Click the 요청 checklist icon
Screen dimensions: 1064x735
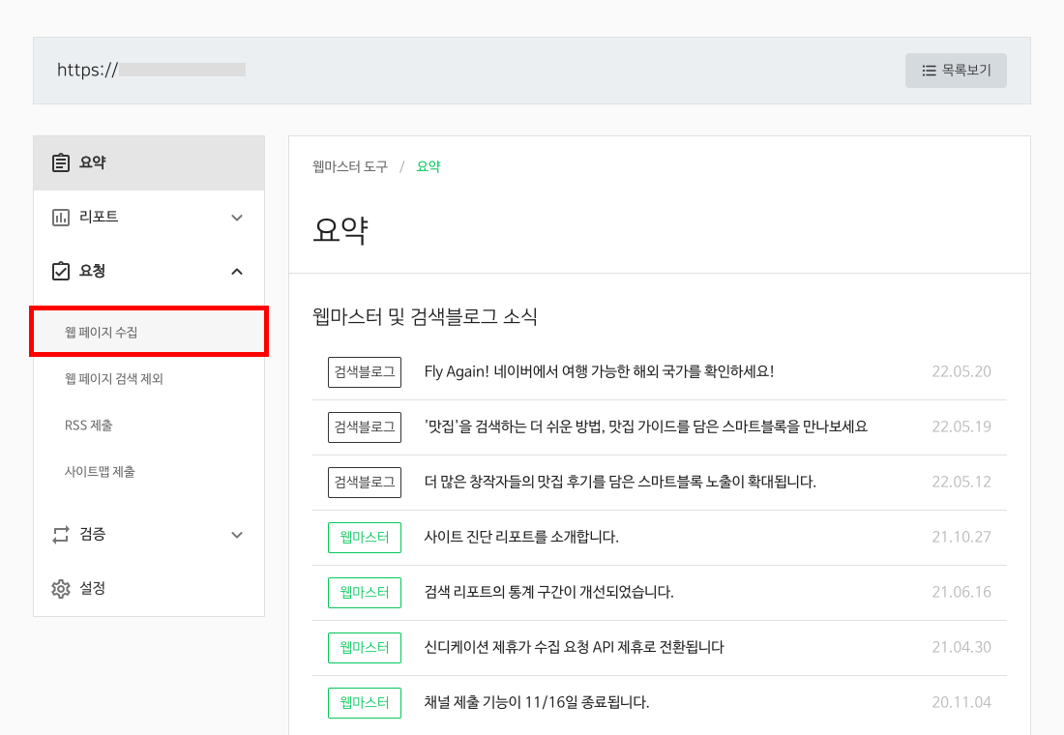61,272
